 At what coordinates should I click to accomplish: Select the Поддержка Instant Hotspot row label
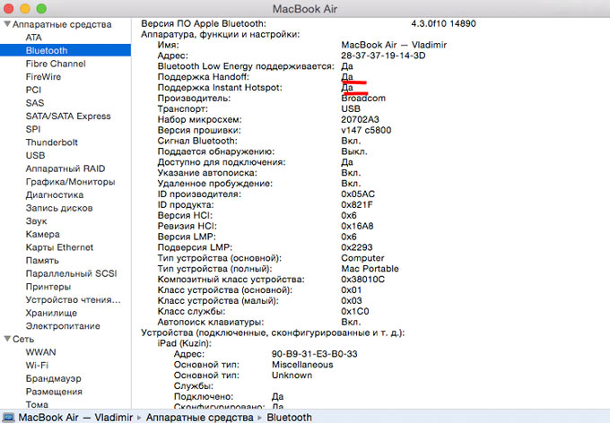(220, 88)
